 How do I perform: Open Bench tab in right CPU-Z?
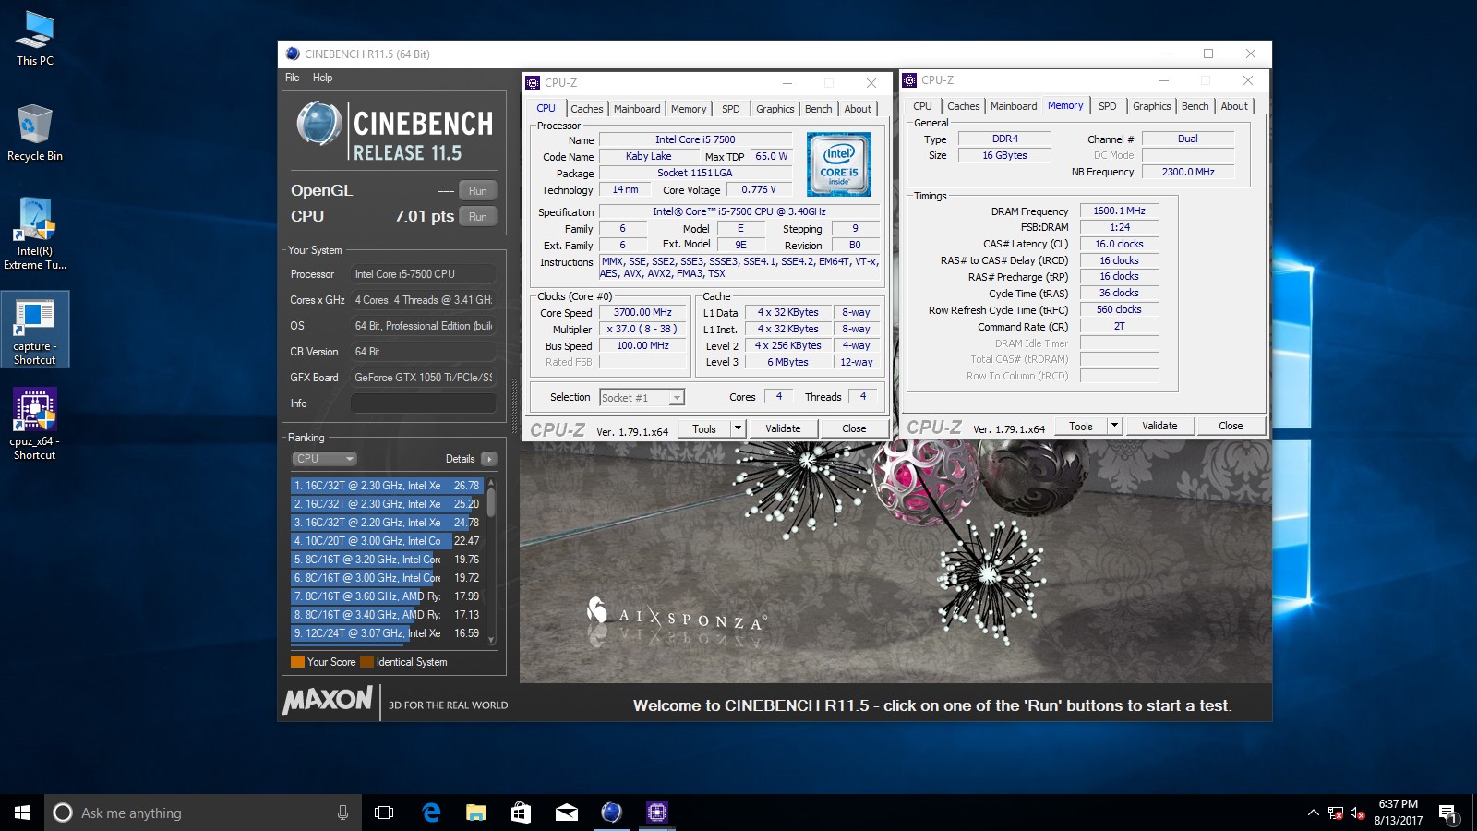[x=1195, y=106]
